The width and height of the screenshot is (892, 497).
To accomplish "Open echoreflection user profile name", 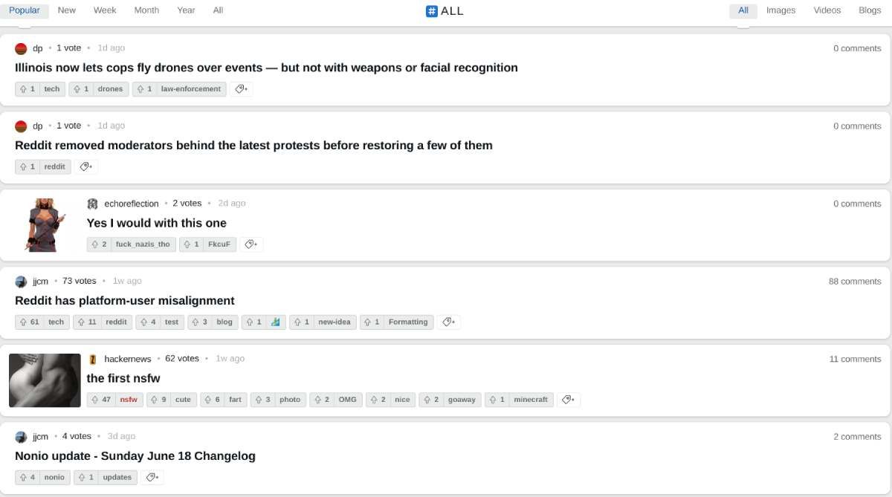I will tap(132, 204).
